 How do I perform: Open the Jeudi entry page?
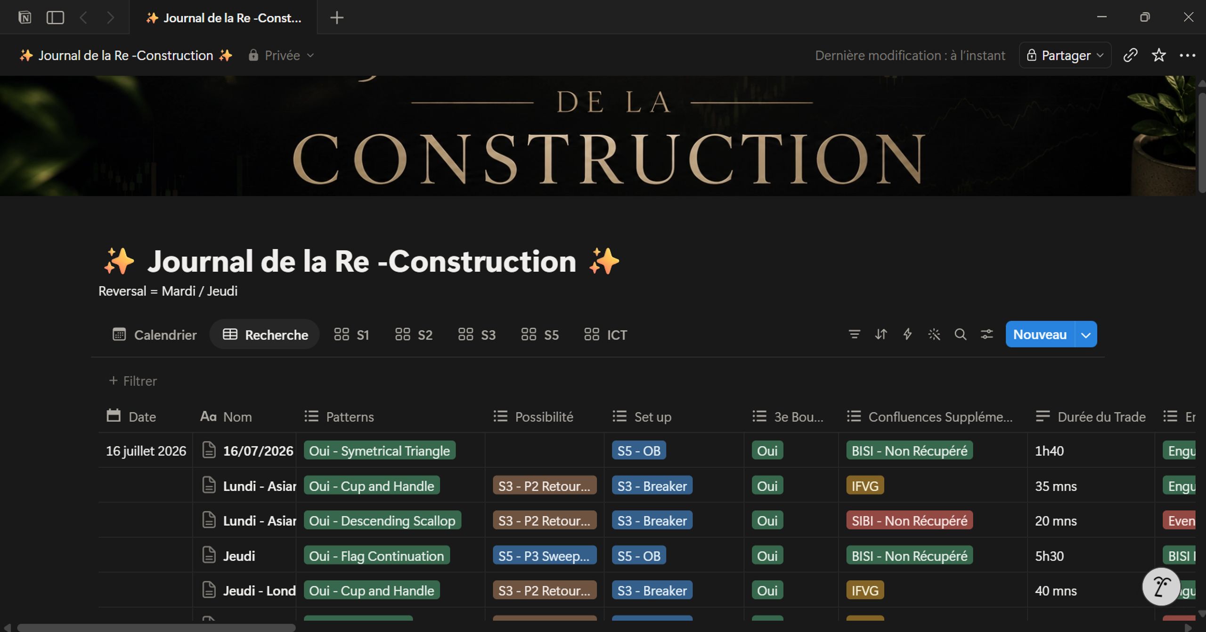coord(239,556)
